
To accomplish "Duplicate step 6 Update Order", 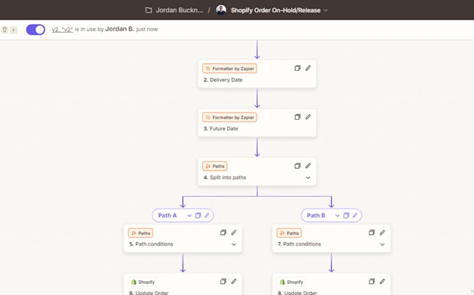I will pos(223,281).
